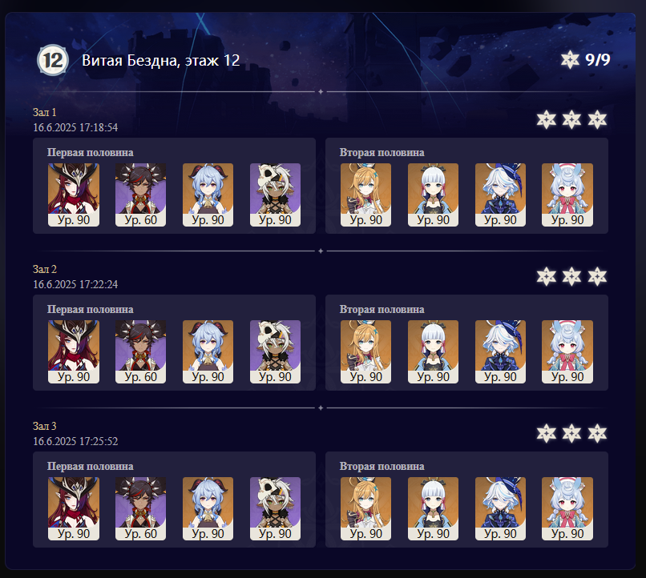This screenshot has height=578, width=646.
Task: Click the Витая Бездна, этаж 12 title
Action: [160, 61]
